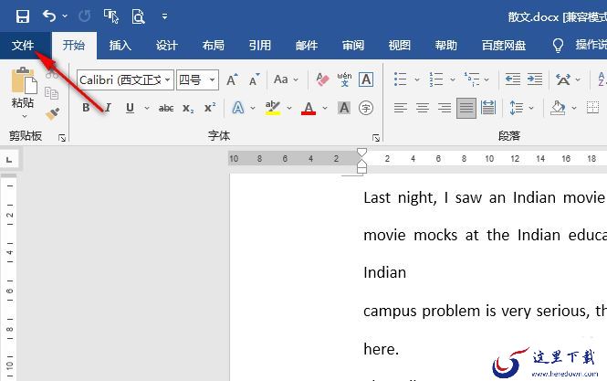Image resolution: width=607 pixels, height=381 pixels.
Task: Click the lightbulb tell-me search icon
Action: point(558,46)
